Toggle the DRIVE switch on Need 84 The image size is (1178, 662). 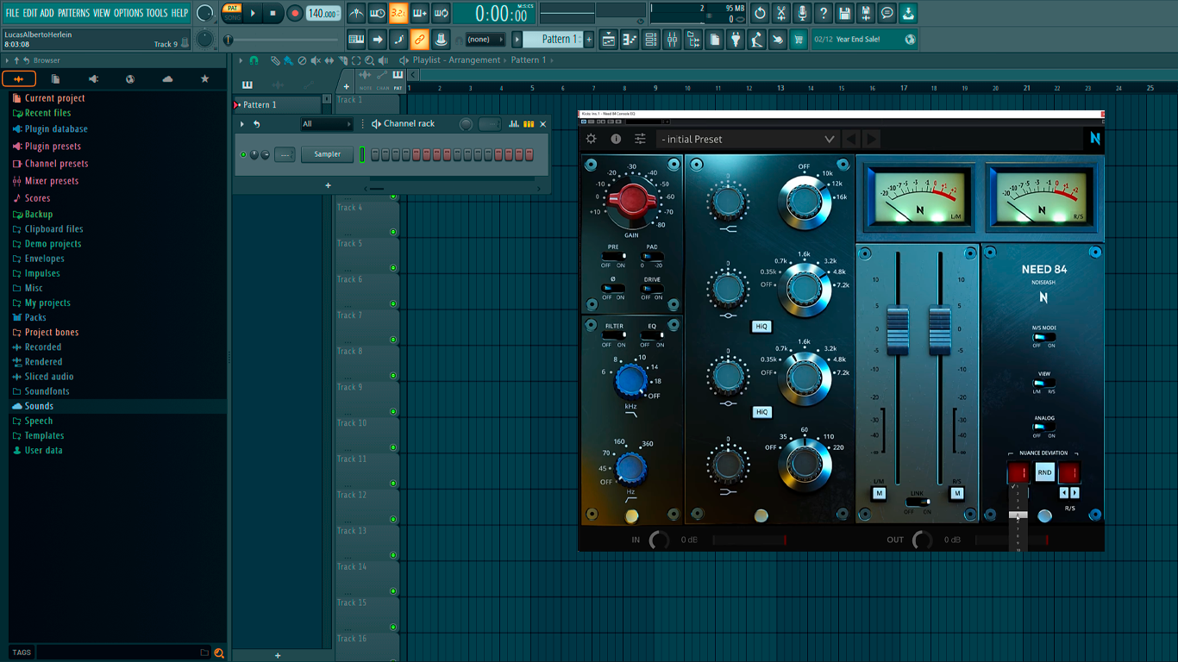[652, 289]
